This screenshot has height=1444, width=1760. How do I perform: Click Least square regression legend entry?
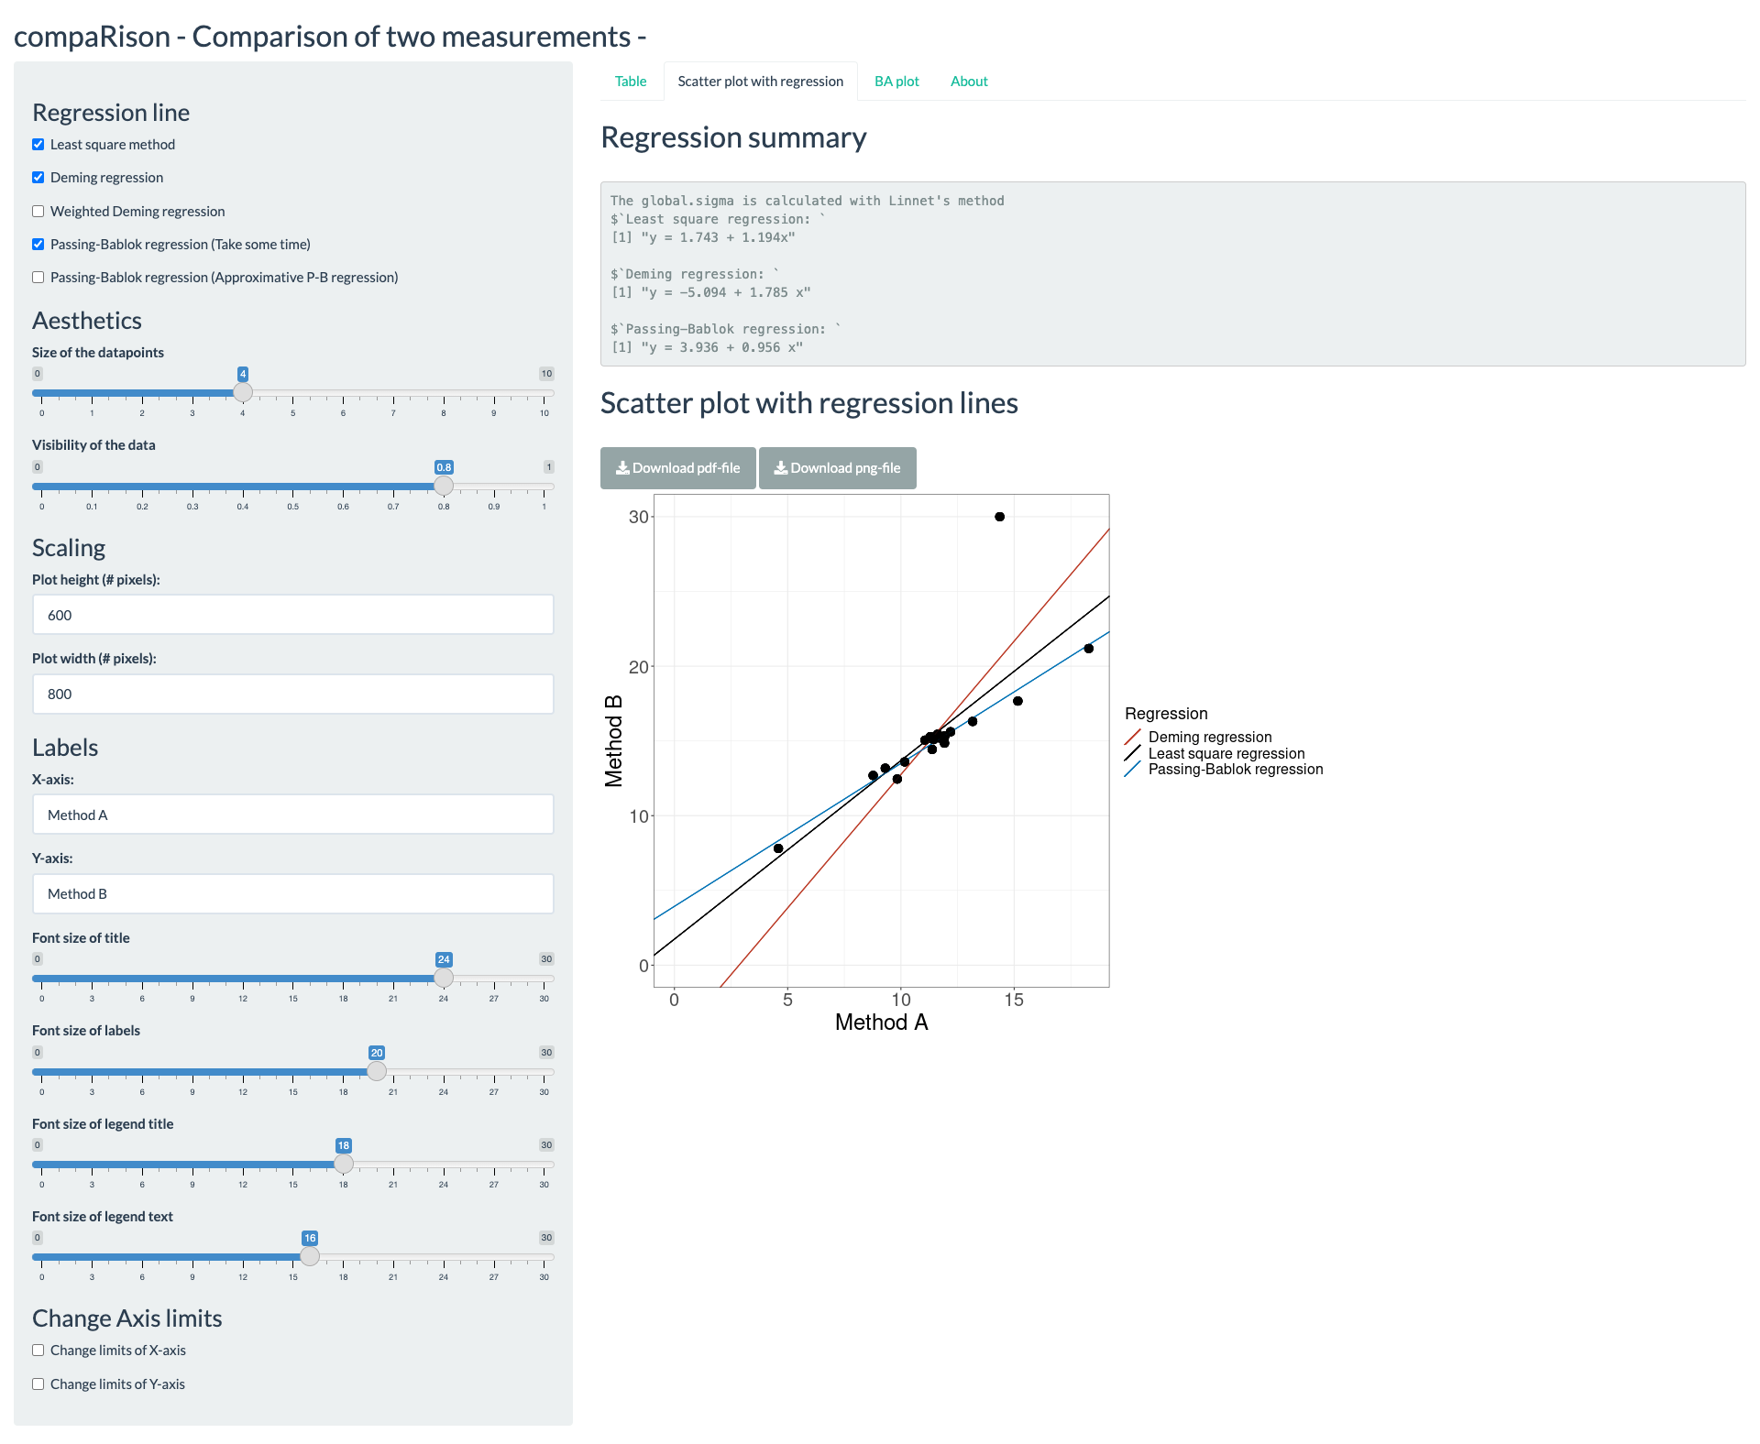coord(1215,753)
